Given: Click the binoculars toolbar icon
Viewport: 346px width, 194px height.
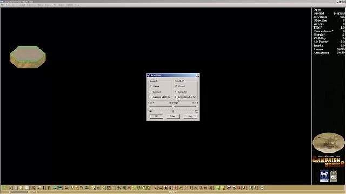Looking at the screenshot, I should [x=99, y=188].
